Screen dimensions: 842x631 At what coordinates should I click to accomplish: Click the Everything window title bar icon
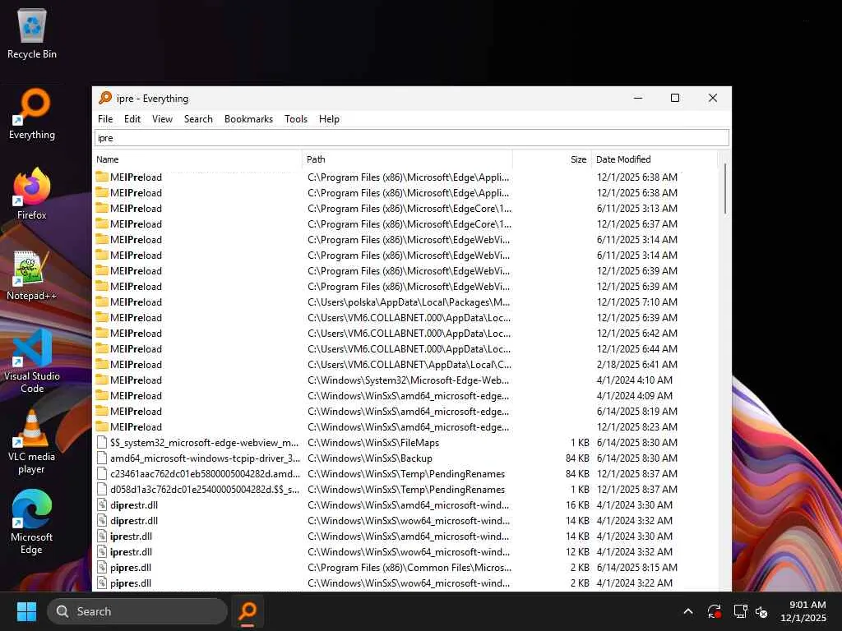pyautogui.click(x=105, y=99)
